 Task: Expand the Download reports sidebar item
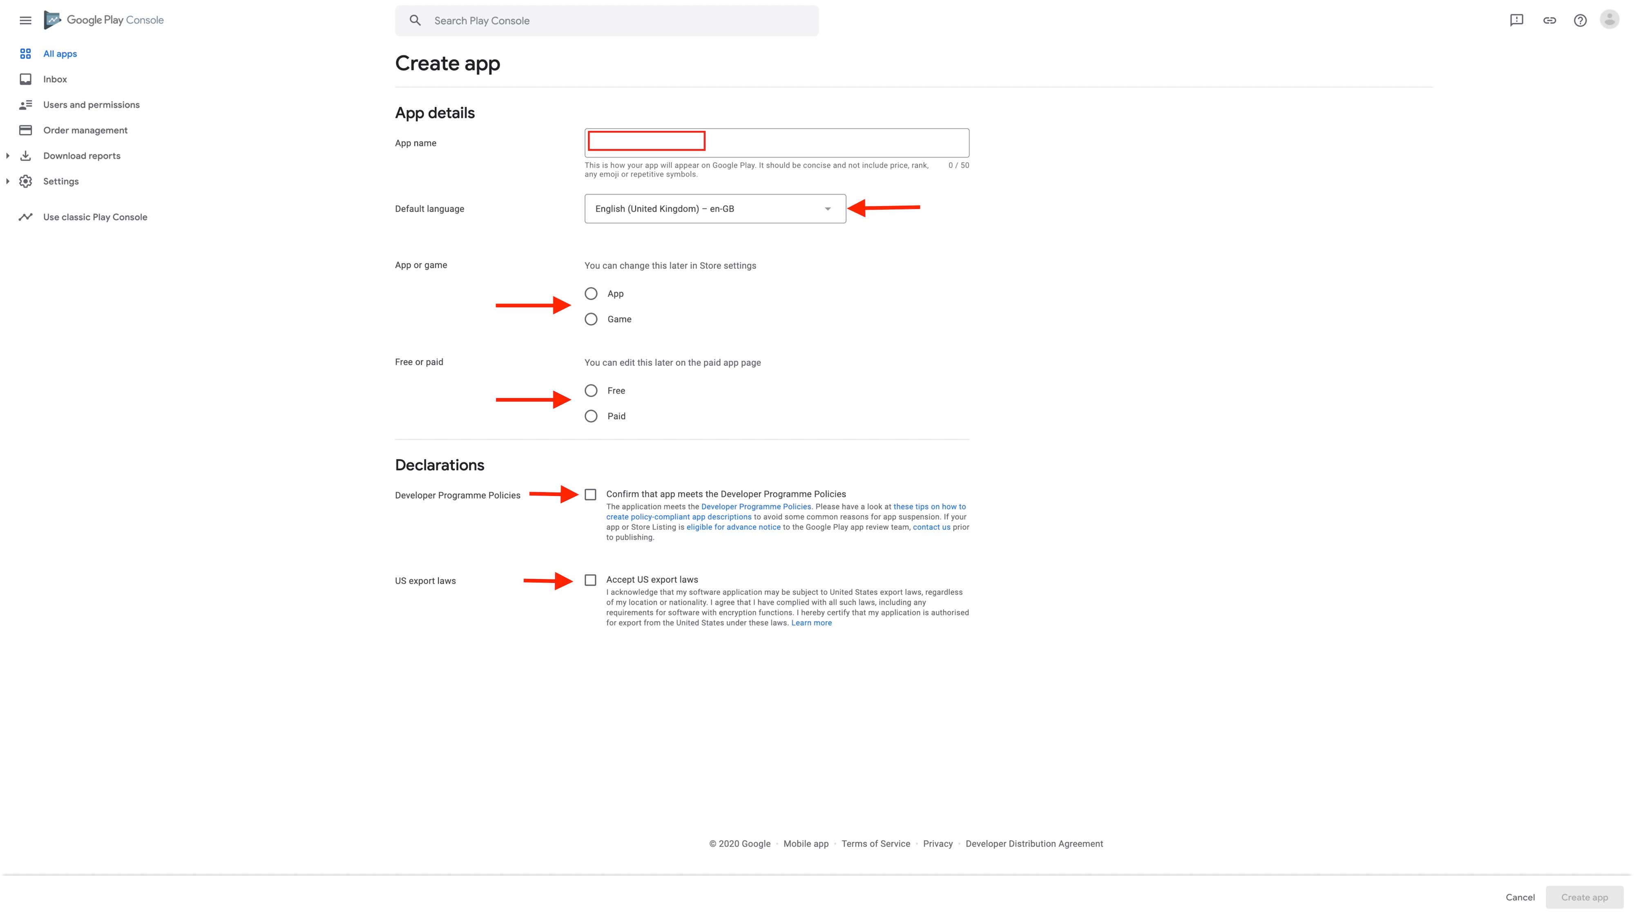(8, 156)
